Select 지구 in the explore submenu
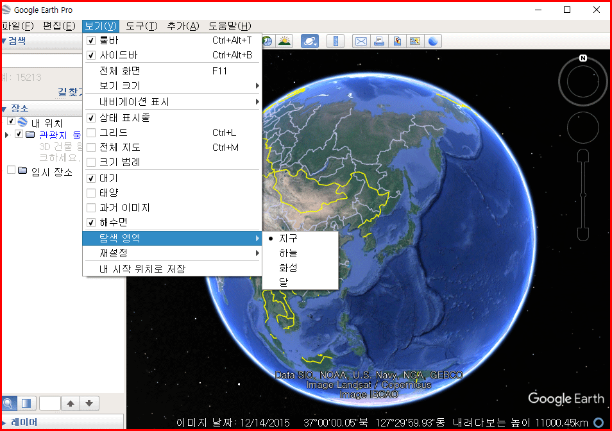The width and height of the screenshot is (612, 431). [x=300, y=239]
